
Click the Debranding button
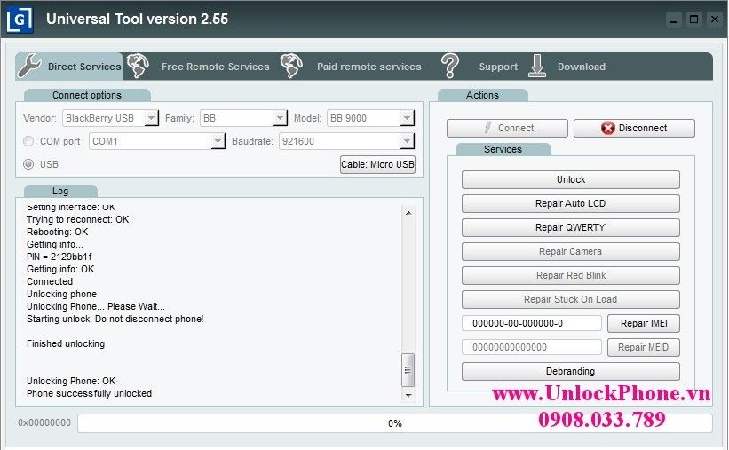pos(570,371)
